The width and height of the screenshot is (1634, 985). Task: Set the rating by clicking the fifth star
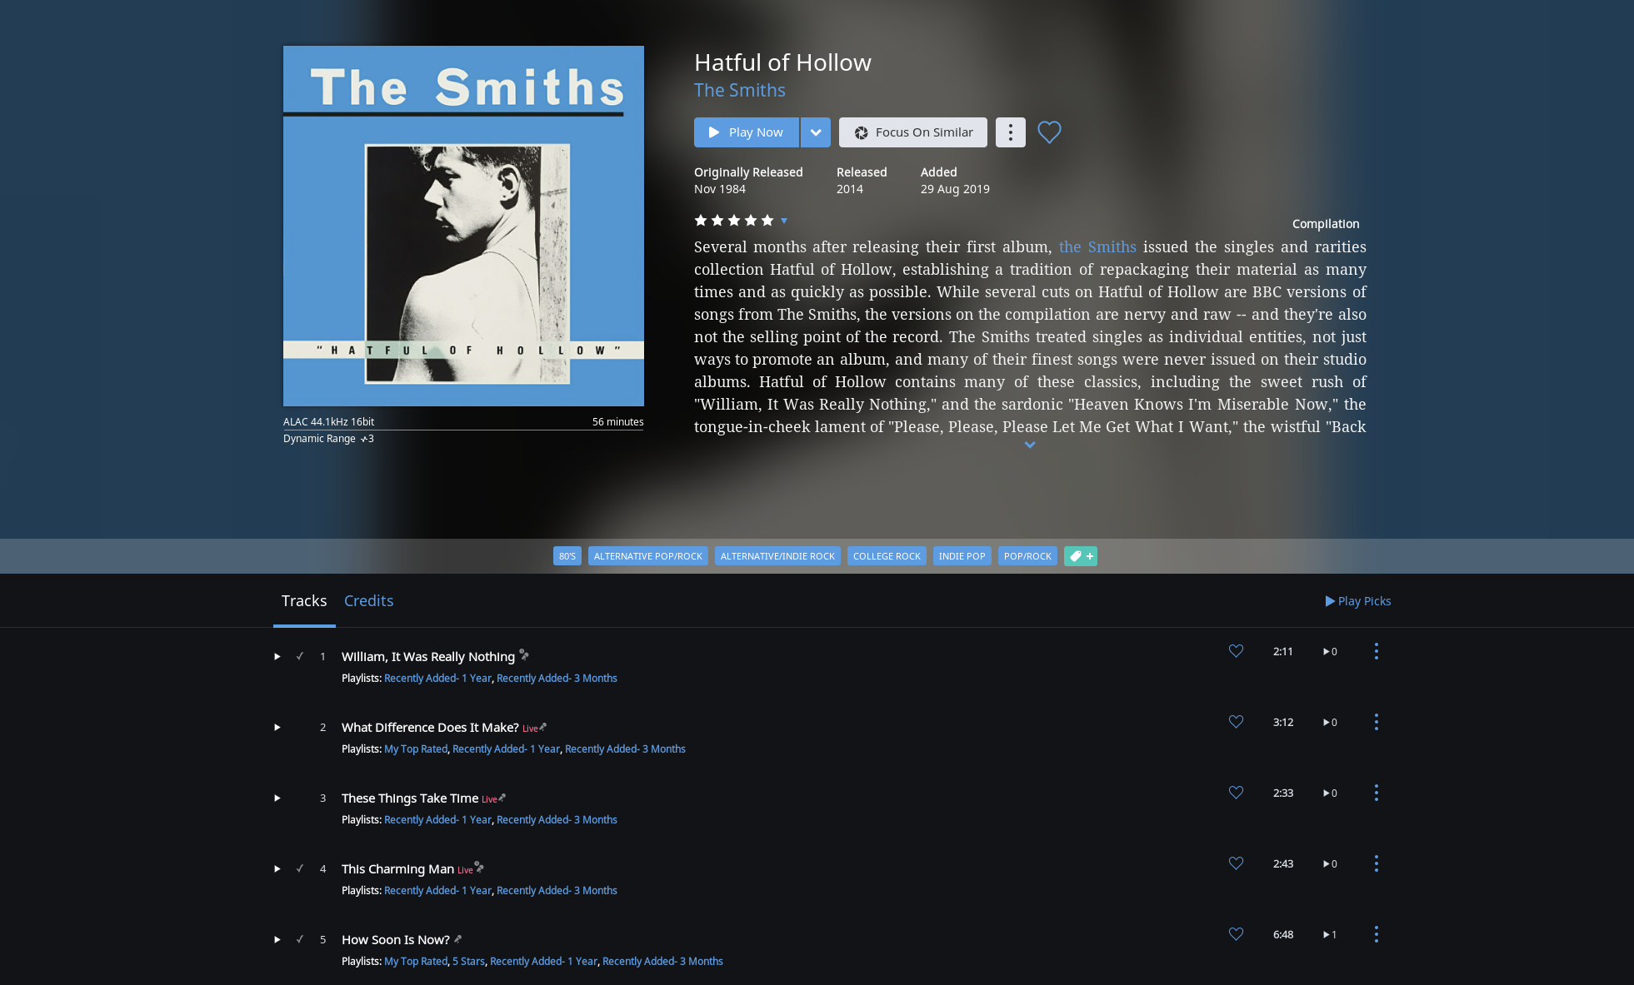767,220
